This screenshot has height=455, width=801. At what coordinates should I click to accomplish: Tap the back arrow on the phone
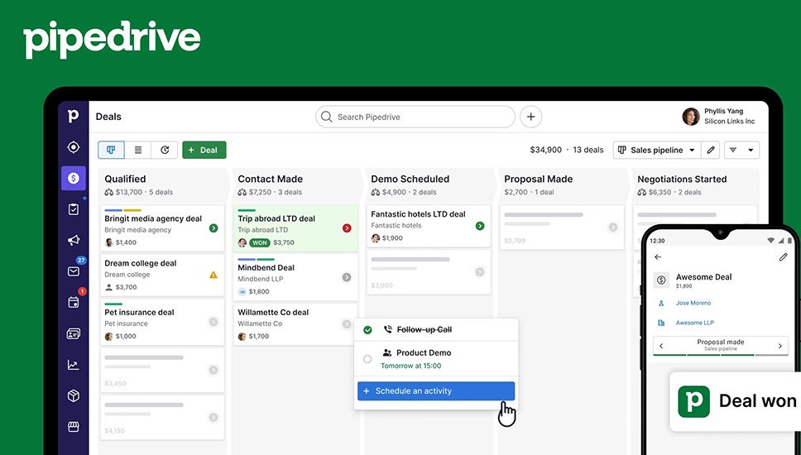(x=658, y=256)
